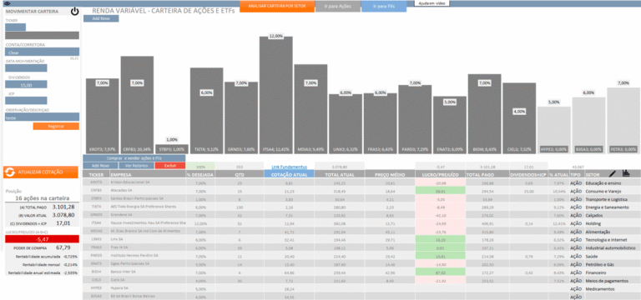Screen dimensions: 641x300
Task: Click the refresh arrows icon on Atualizar Cotação
Action: [x=9, y=172]
